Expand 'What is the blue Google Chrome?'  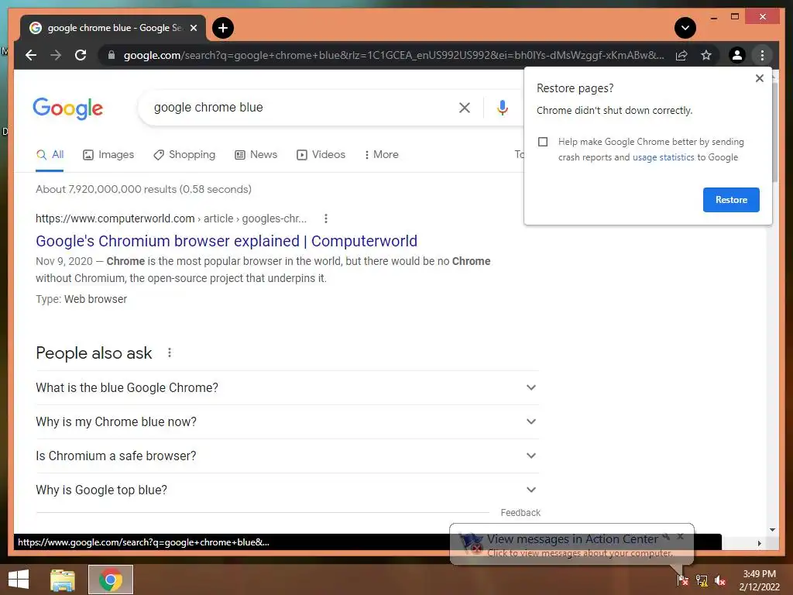click(287, 387)
